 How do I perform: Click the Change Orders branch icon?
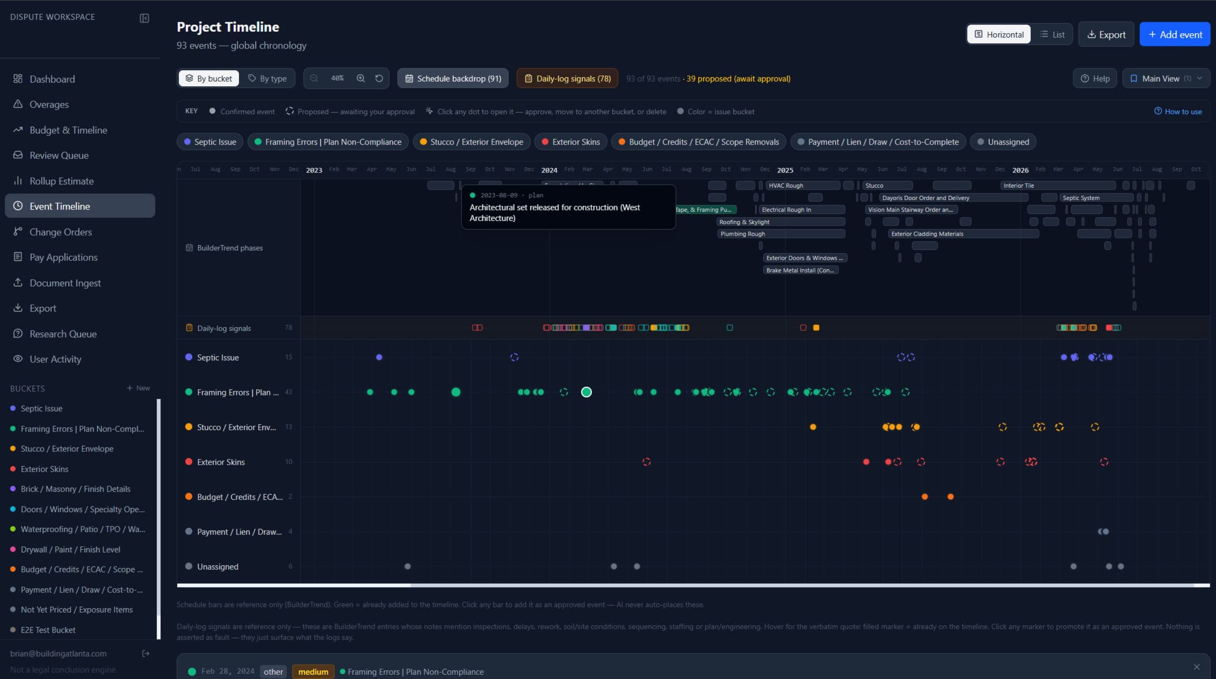(x=18, y=231)
